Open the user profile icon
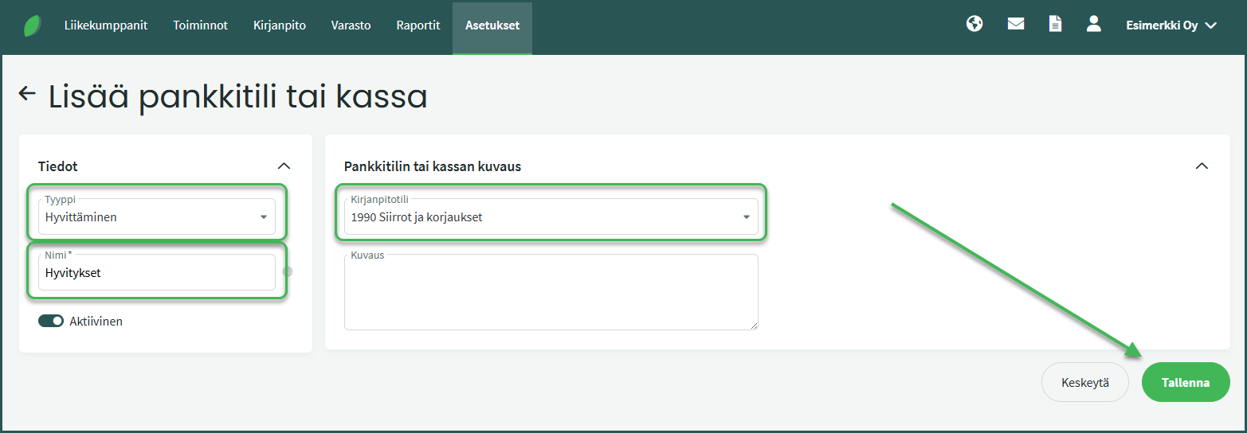This screenshot has height=433, width=1247. (1093, 24)
